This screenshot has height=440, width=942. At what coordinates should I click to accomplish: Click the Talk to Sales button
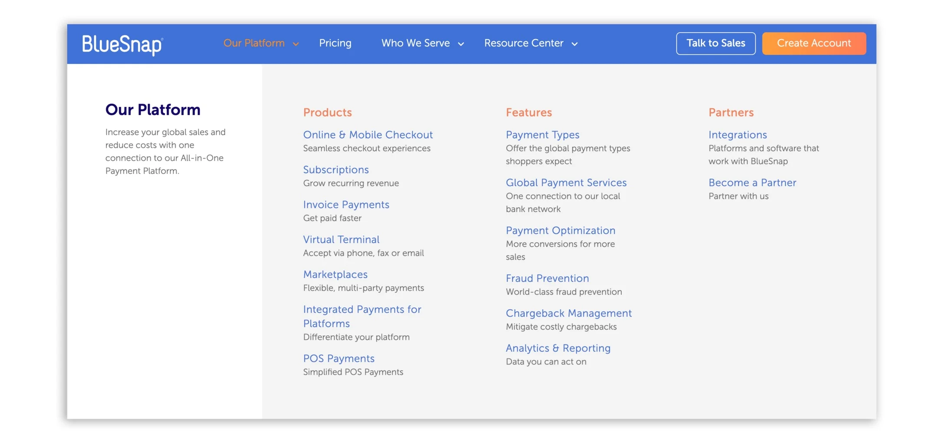716,43
